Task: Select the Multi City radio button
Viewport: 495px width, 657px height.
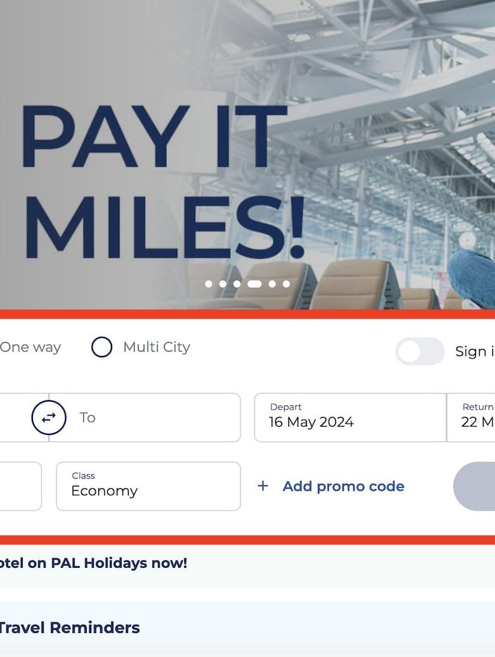Action: (102, 347)
